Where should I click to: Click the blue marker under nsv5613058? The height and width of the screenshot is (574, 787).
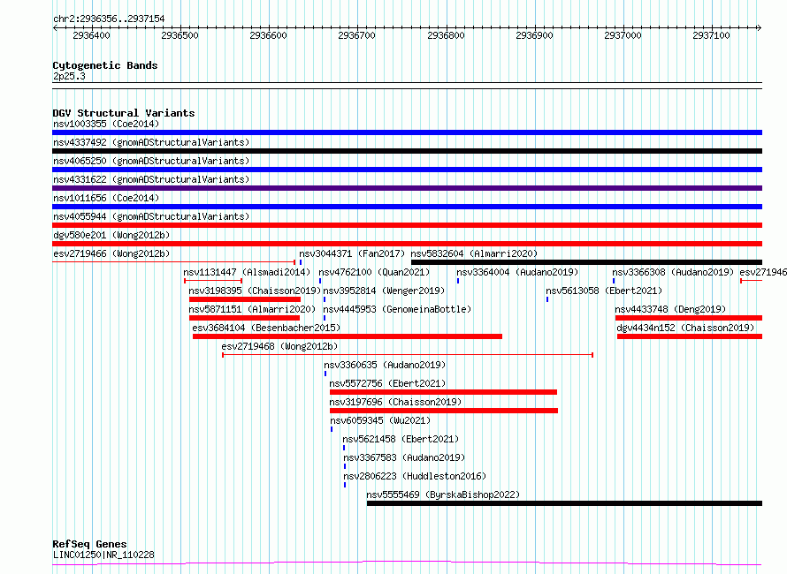[x=547, y=299]
